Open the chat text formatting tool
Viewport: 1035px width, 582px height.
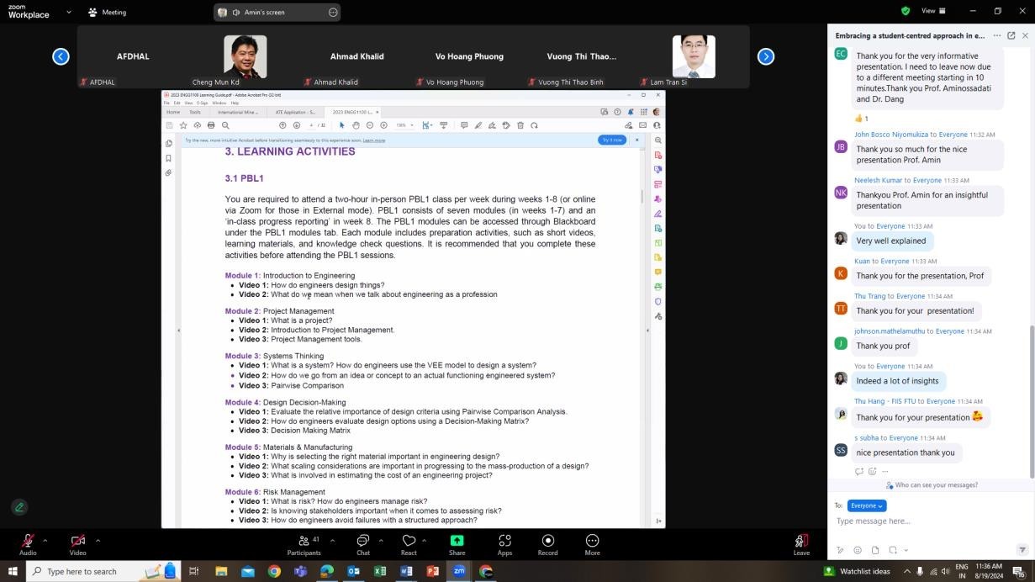840,551
